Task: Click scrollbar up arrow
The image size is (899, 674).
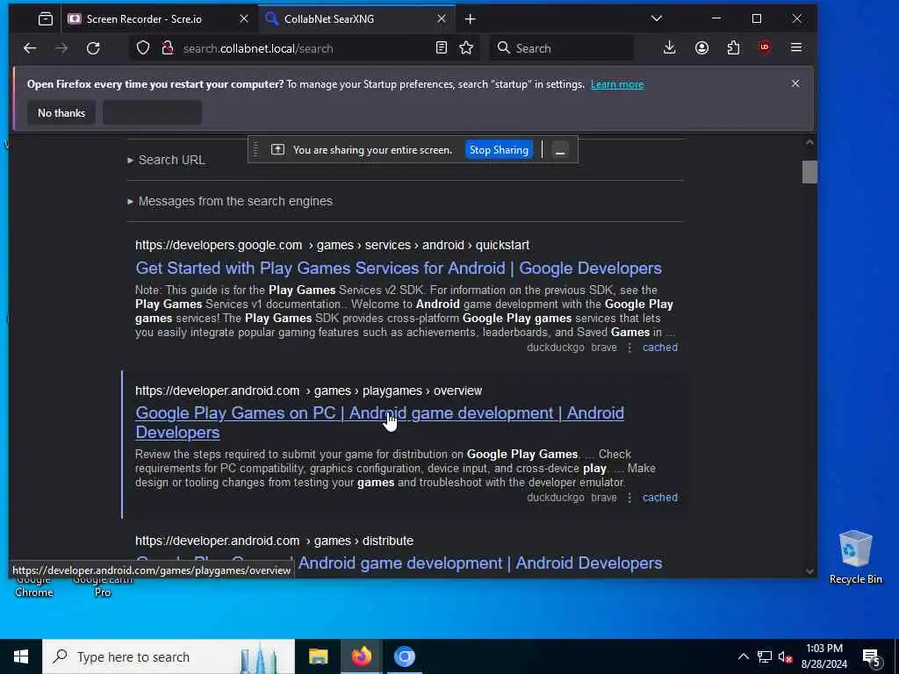Action: 809,142
